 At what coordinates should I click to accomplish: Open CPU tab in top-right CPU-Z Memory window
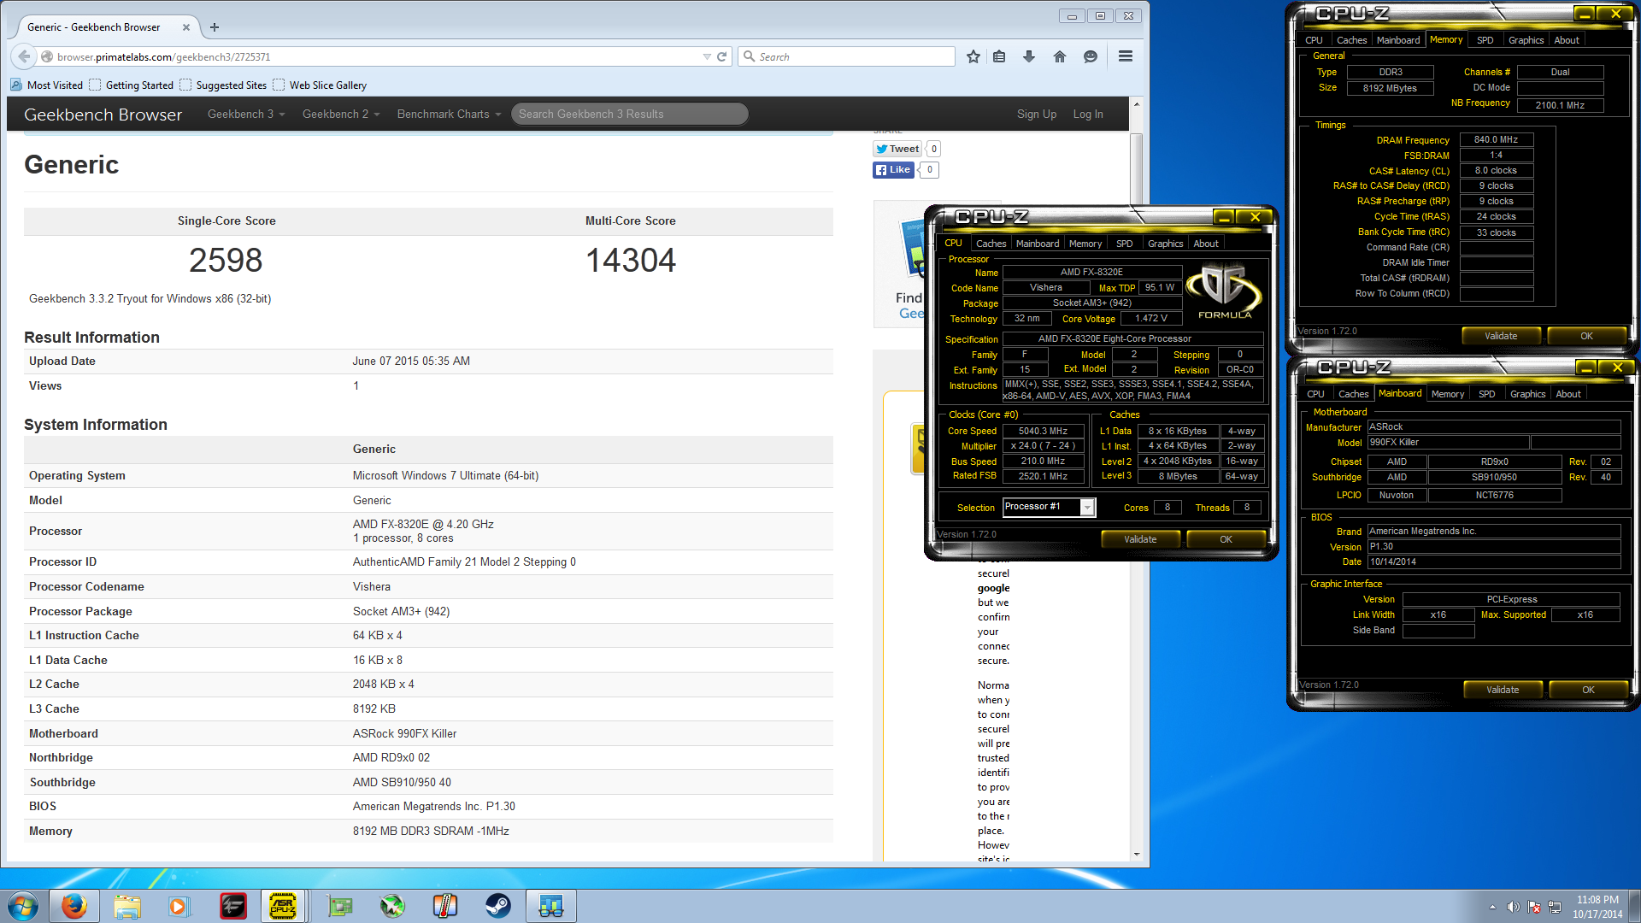tap(1314, 40)
